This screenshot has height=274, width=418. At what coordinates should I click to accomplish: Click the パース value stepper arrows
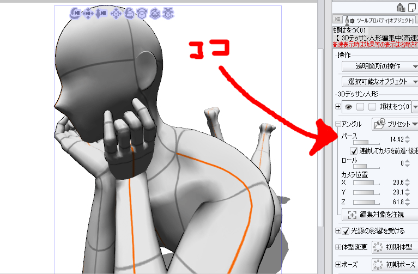coord(407,139)
